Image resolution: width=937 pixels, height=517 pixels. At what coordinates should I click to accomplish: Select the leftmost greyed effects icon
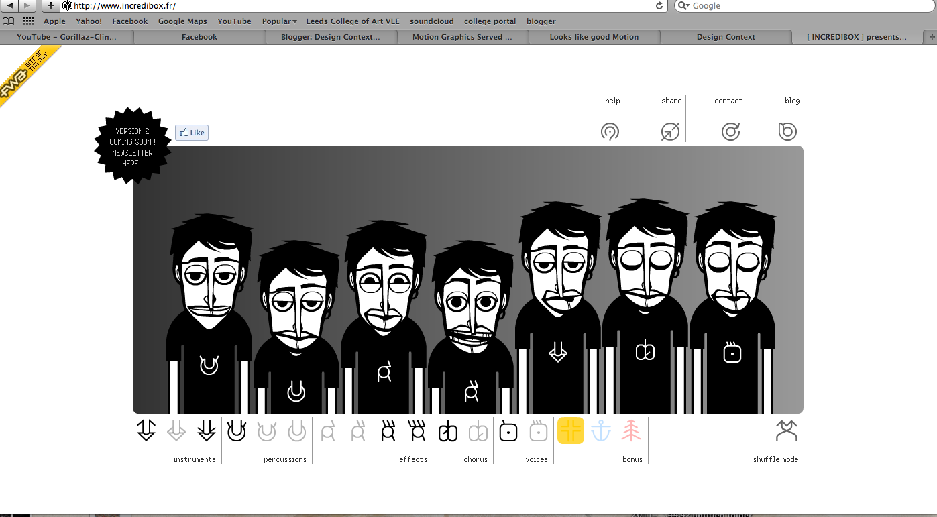click(x=327, y=430)
